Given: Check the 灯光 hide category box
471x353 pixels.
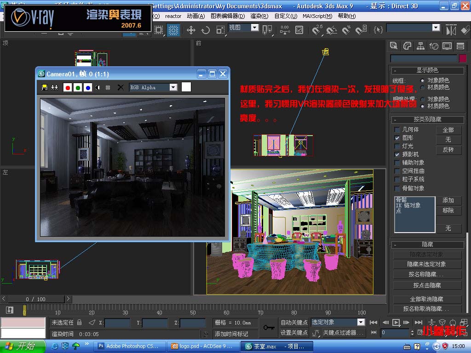Looking at the screenshot, I should pos(397,146).
